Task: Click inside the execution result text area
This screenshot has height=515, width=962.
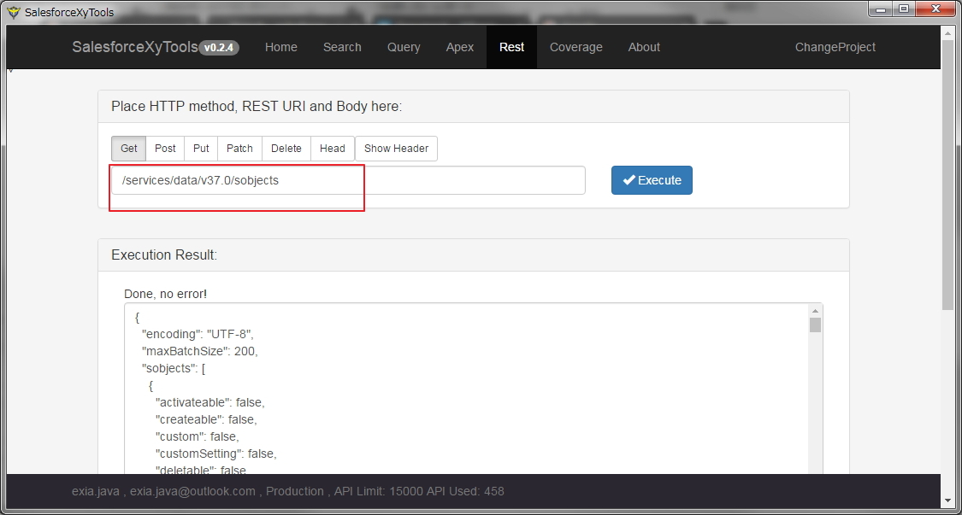Action: coord(466,388)
